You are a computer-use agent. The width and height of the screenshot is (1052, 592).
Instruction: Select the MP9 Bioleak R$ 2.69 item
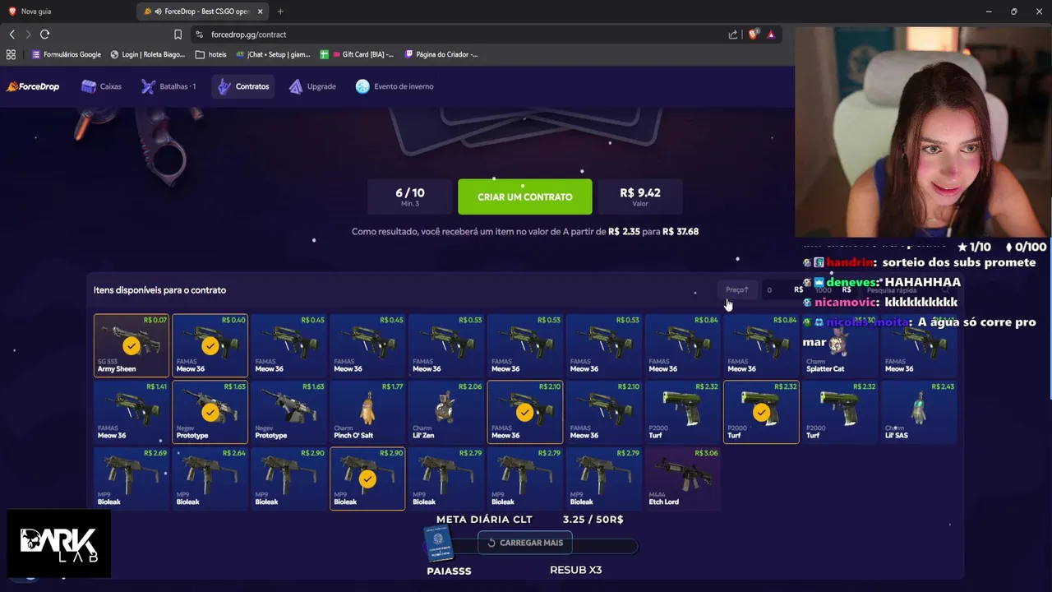131,478
